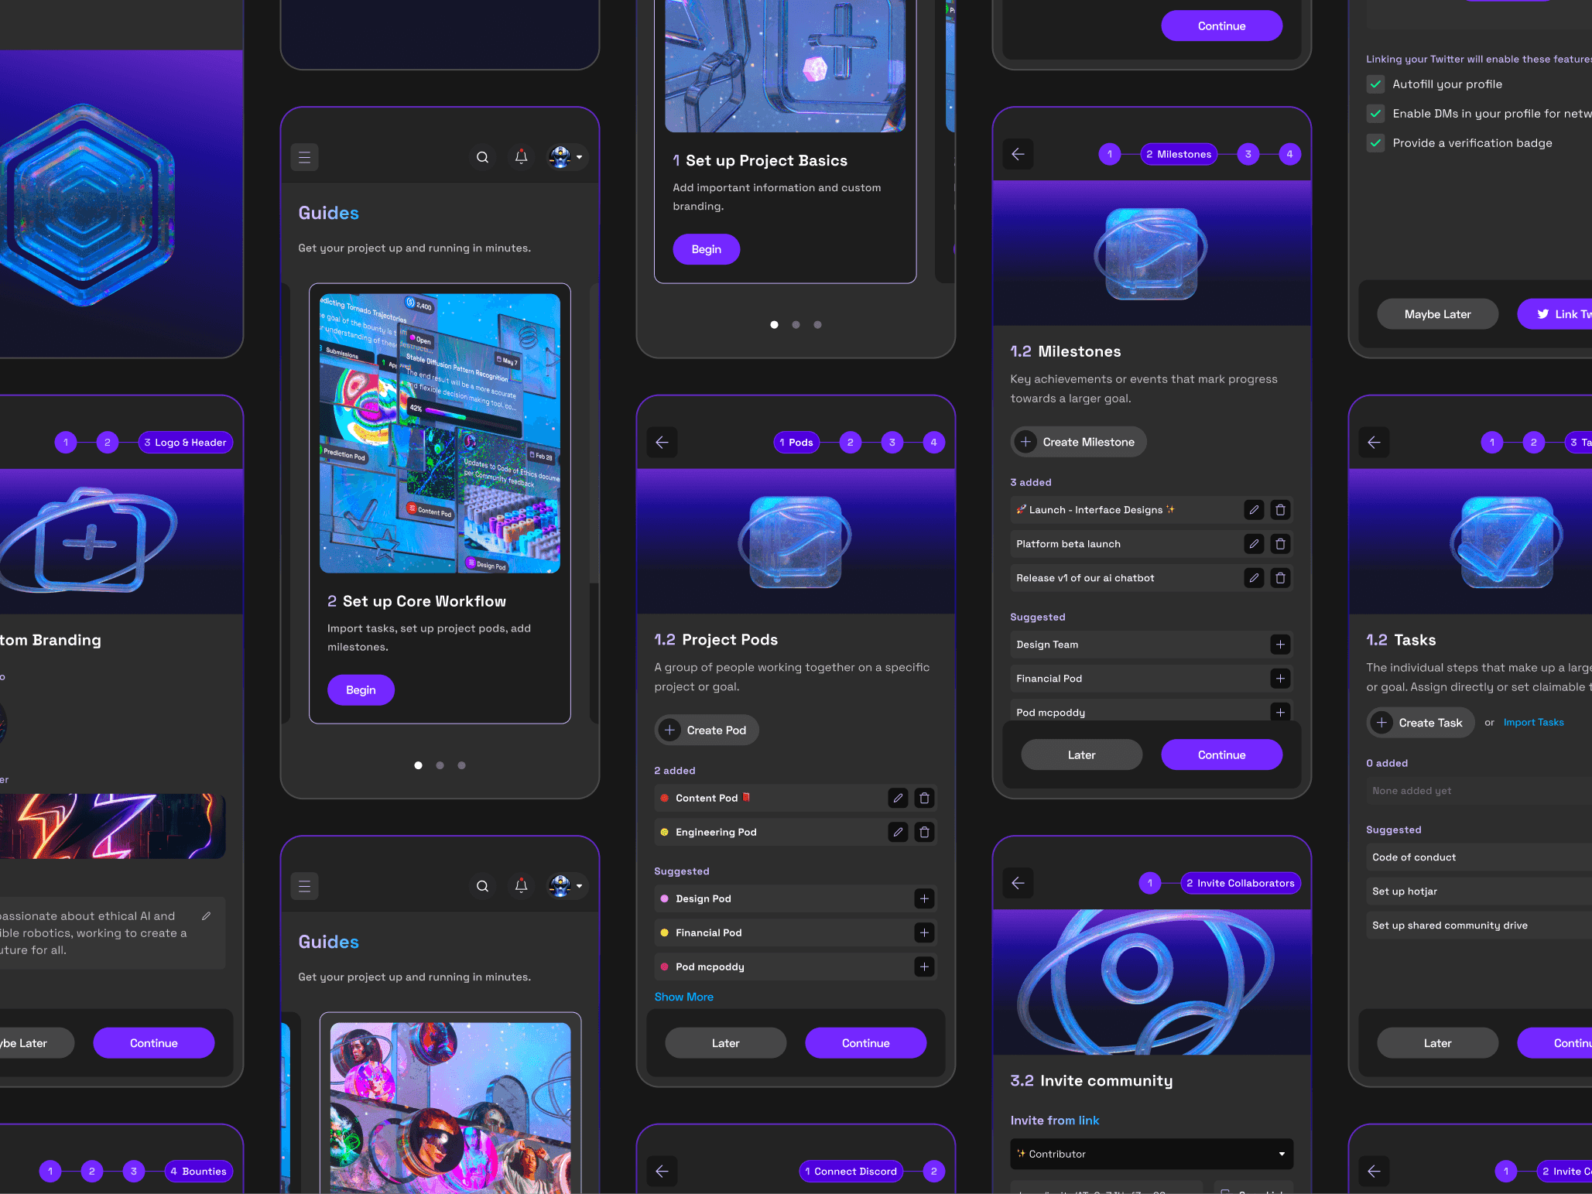Uncheck Autofill your profile checkbox
The height and width of the screenshot is (1194, 1592).
click(x=1375, y=84)
